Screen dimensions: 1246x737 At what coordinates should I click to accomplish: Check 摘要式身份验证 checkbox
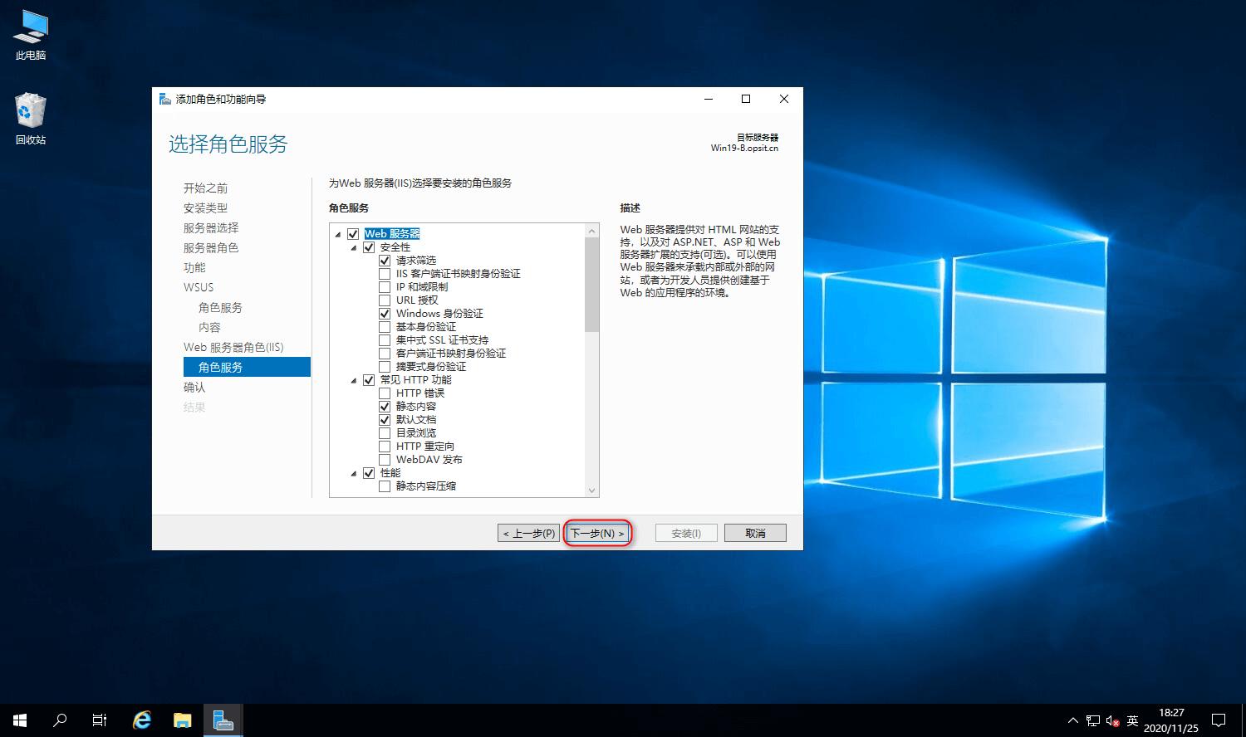(385, 367)
